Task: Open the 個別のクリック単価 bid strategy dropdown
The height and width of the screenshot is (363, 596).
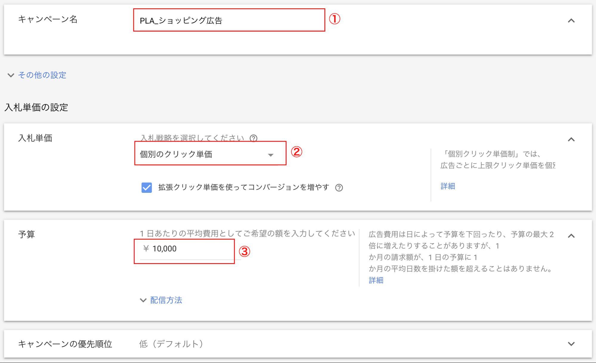Action: [209, 155]
